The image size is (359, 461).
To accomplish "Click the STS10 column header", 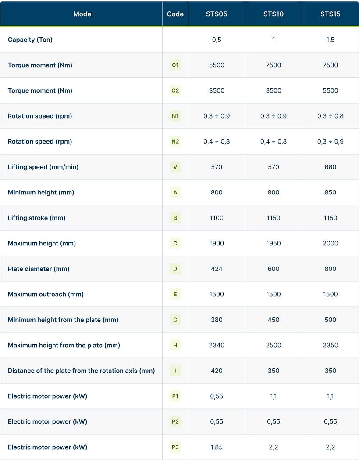I will (x=274, y=14).
